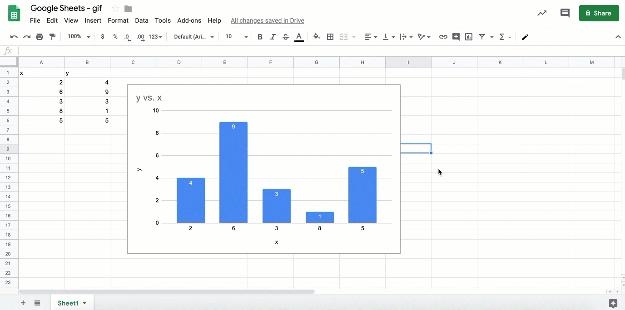The width and height of the screenshot is (625, 310).
Task: Toggle strikethrough formatting
Action: (286, 37)
